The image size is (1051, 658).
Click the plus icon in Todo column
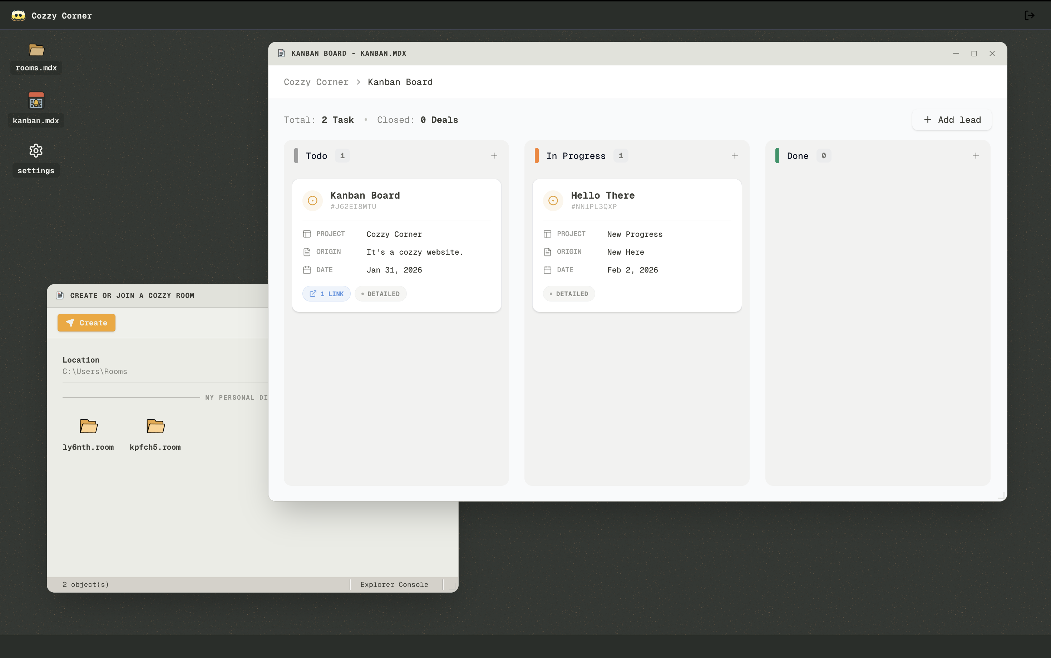494,156
